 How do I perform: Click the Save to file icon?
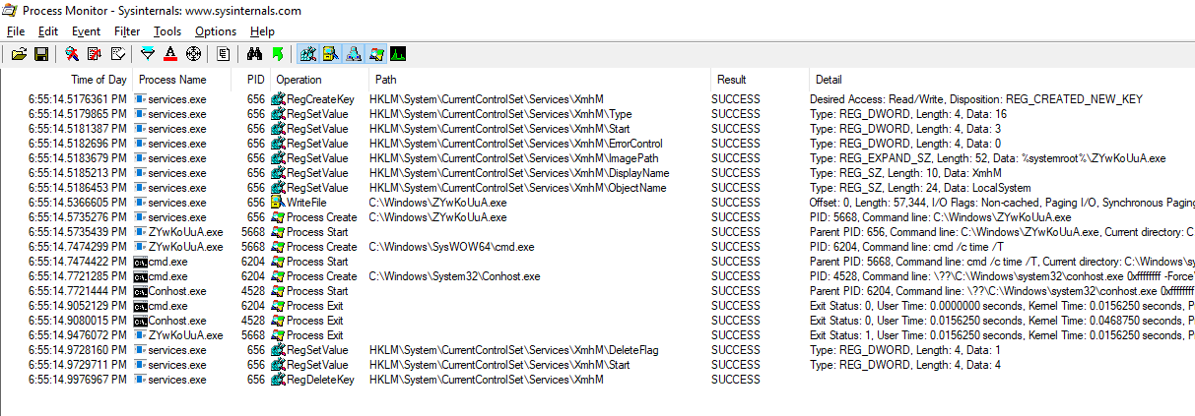(41, 53)
